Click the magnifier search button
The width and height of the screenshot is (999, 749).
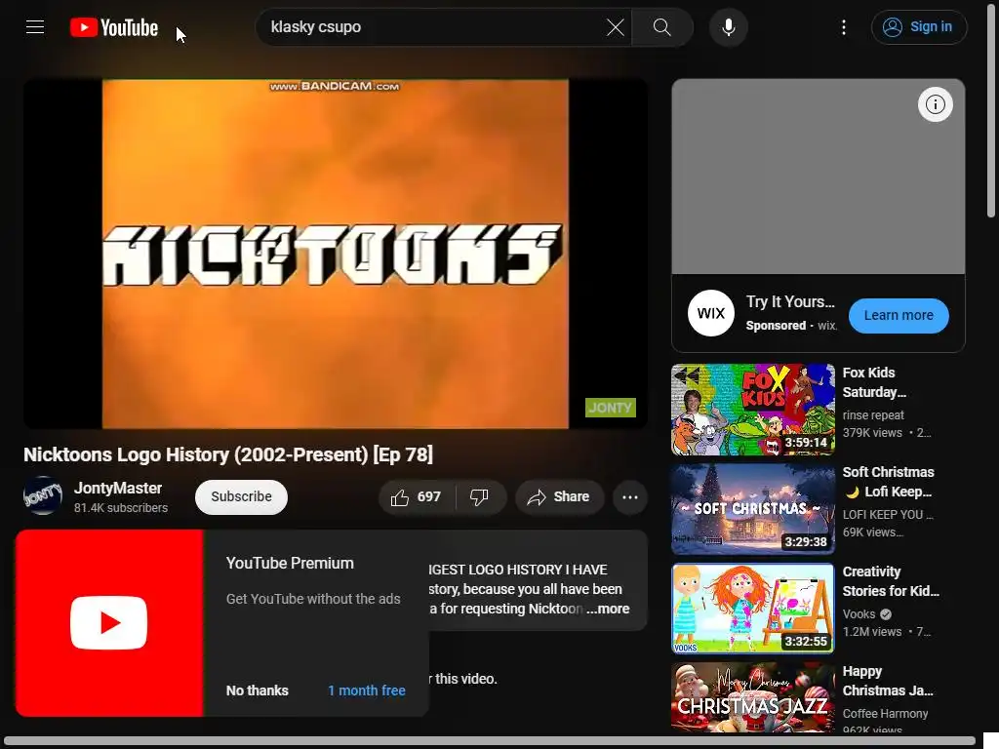pos(662,27)
